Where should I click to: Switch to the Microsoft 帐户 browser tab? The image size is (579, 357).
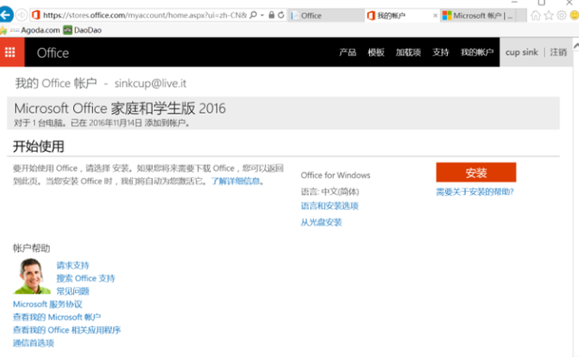pos(478,15)
